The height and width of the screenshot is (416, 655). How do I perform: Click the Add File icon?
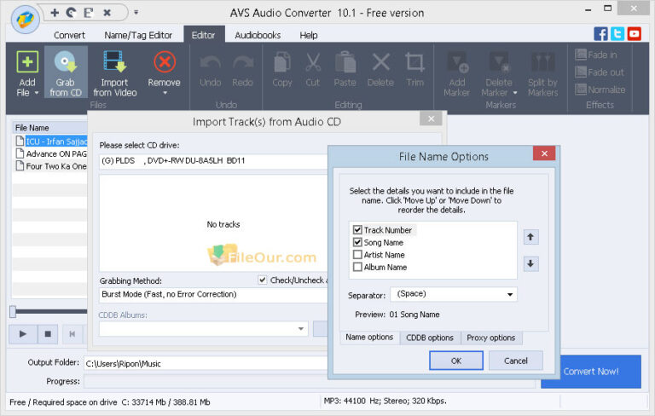[27, 64]
